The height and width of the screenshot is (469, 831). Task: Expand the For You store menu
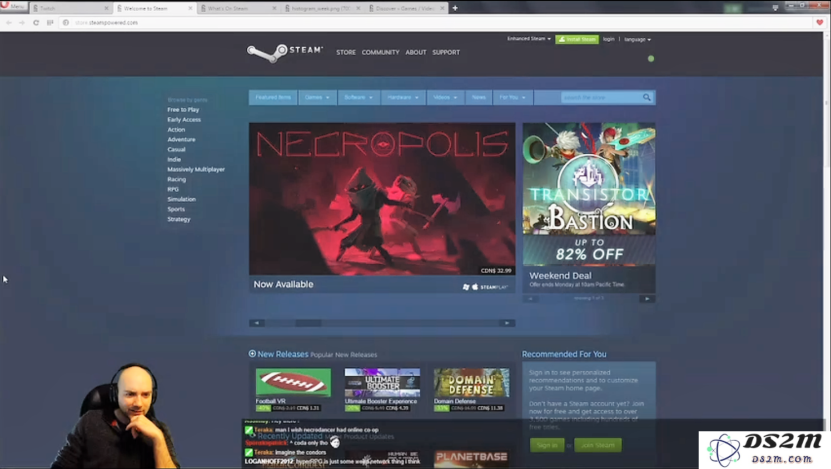pyautogui.click(x=512, y=97)
